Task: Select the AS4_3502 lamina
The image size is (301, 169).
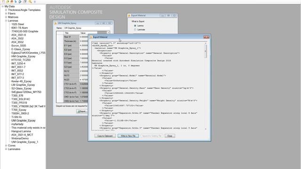Action: pos(17,38)
